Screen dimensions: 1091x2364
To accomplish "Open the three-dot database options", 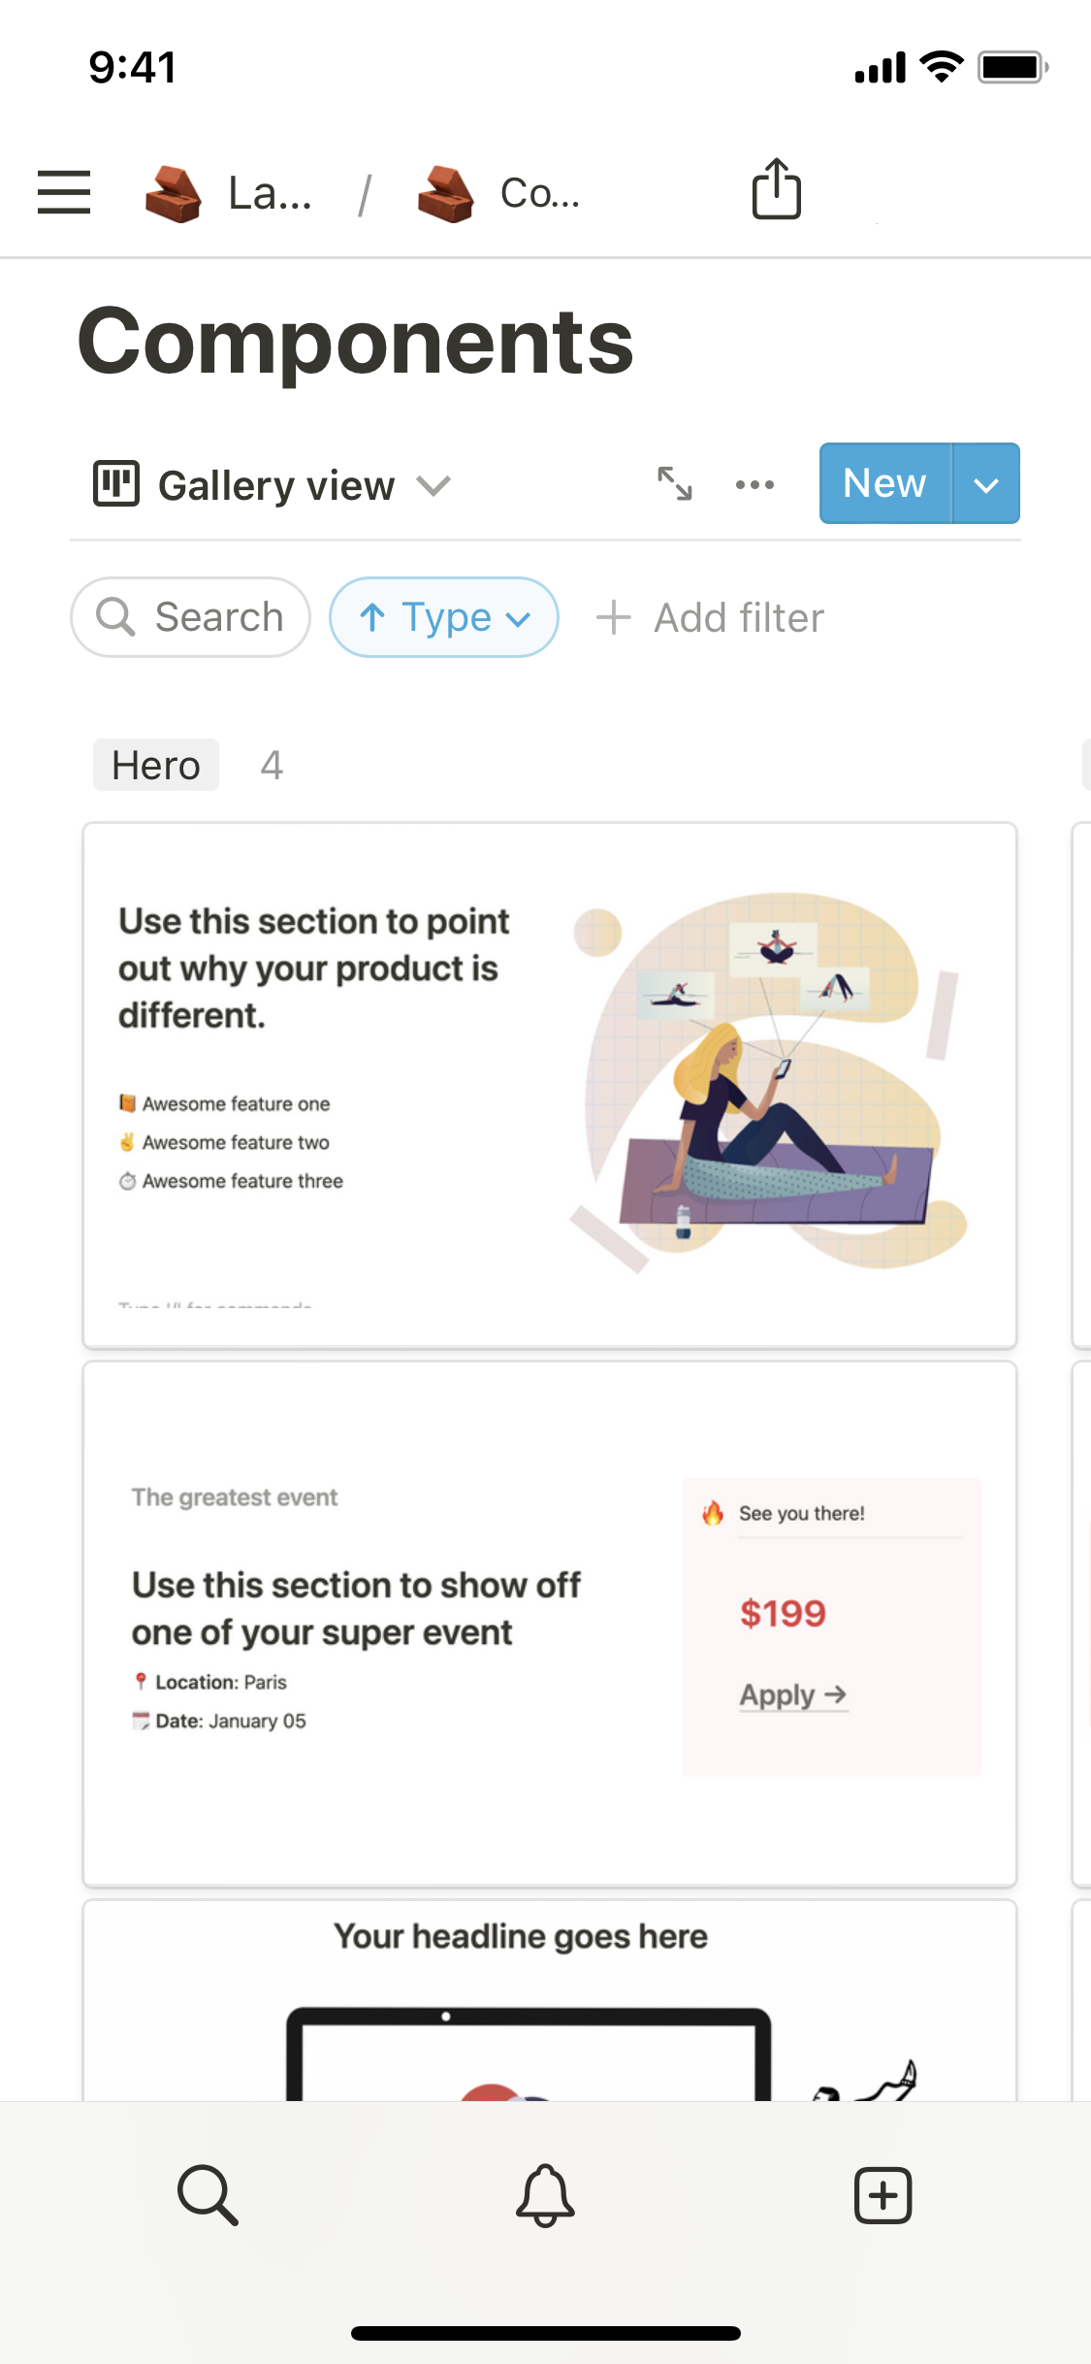I will (754, 484).
